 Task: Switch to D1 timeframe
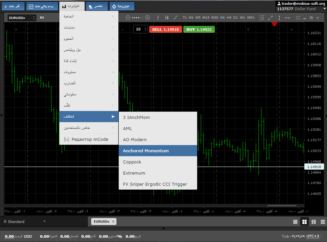236,18
